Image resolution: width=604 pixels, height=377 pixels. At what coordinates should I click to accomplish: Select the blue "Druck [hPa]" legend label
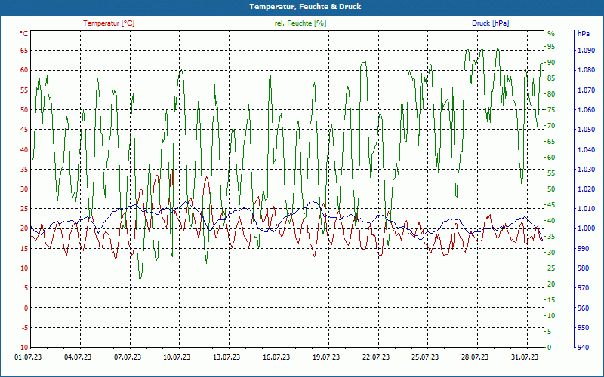pyautogui.click(x=490, y=23)
